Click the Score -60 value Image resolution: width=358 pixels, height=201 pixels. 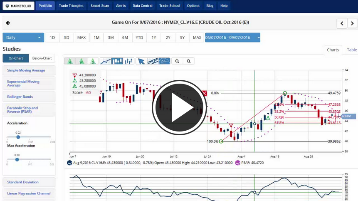(88, 93)
